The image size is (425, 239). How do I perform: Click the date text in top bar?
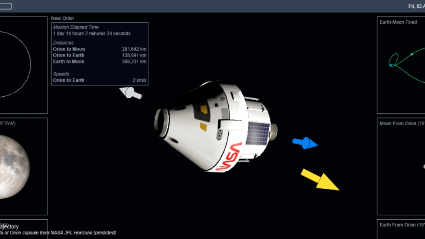coord(416,6)
